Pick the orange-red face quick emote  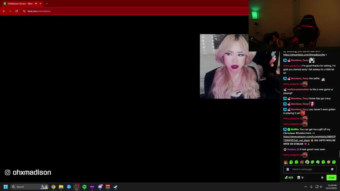[329, 162]
